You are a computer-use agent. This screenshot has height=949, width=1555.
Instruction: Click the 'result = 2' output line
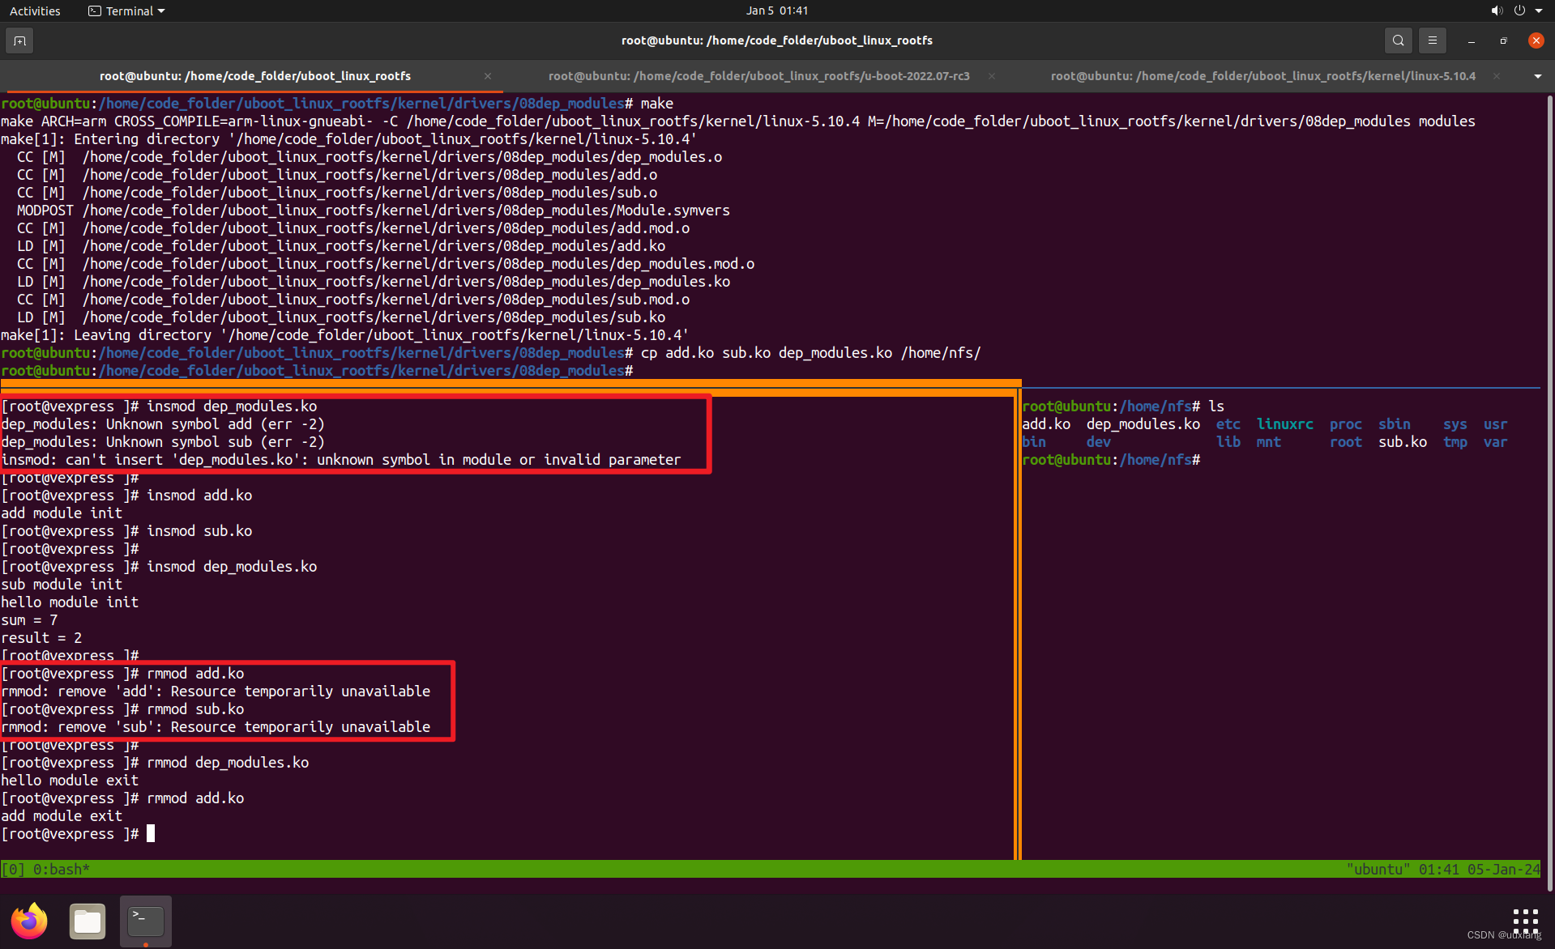[x=41, y=638]
